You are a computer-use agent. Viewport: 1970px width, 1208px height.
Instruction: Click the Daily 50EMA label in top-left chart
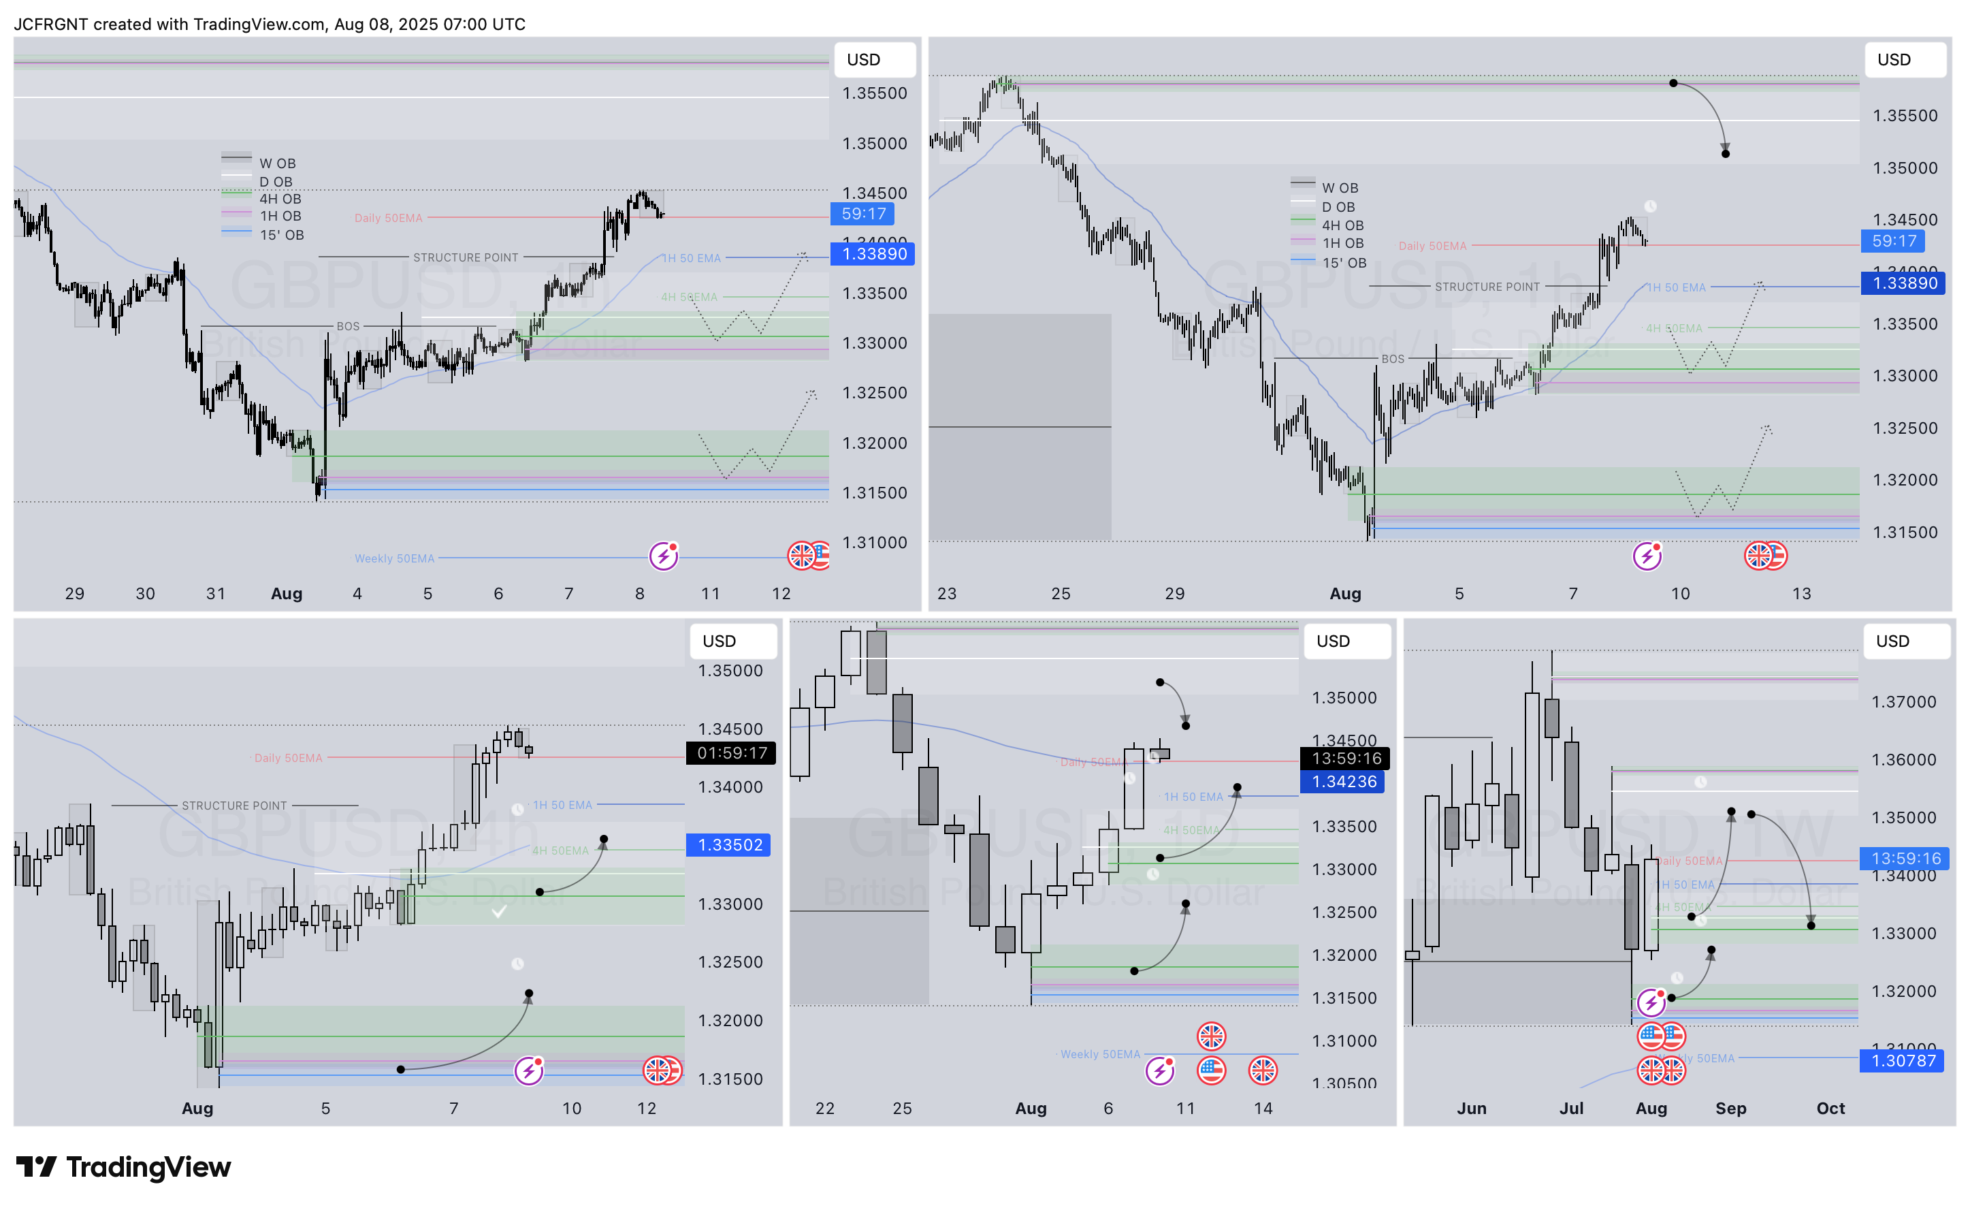(389, 218)
